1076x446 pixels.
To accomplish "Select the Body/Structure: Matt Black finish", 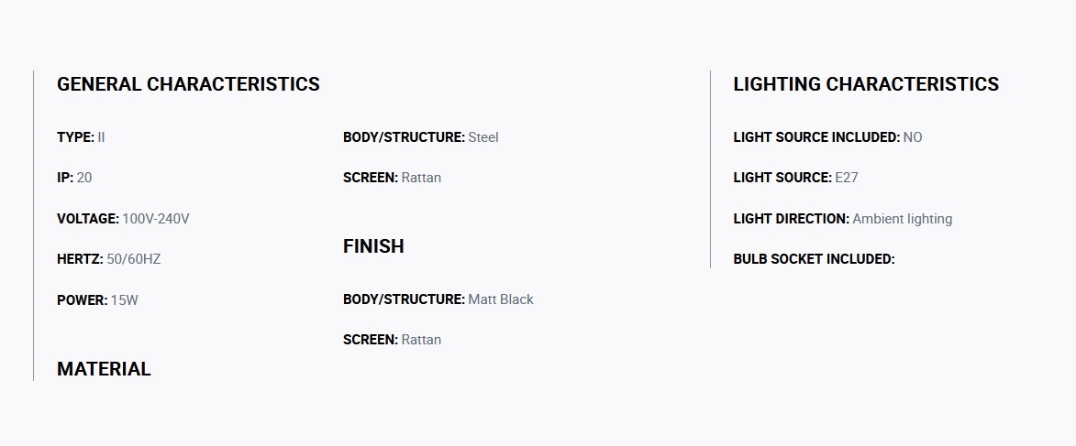I will (438, 299).
